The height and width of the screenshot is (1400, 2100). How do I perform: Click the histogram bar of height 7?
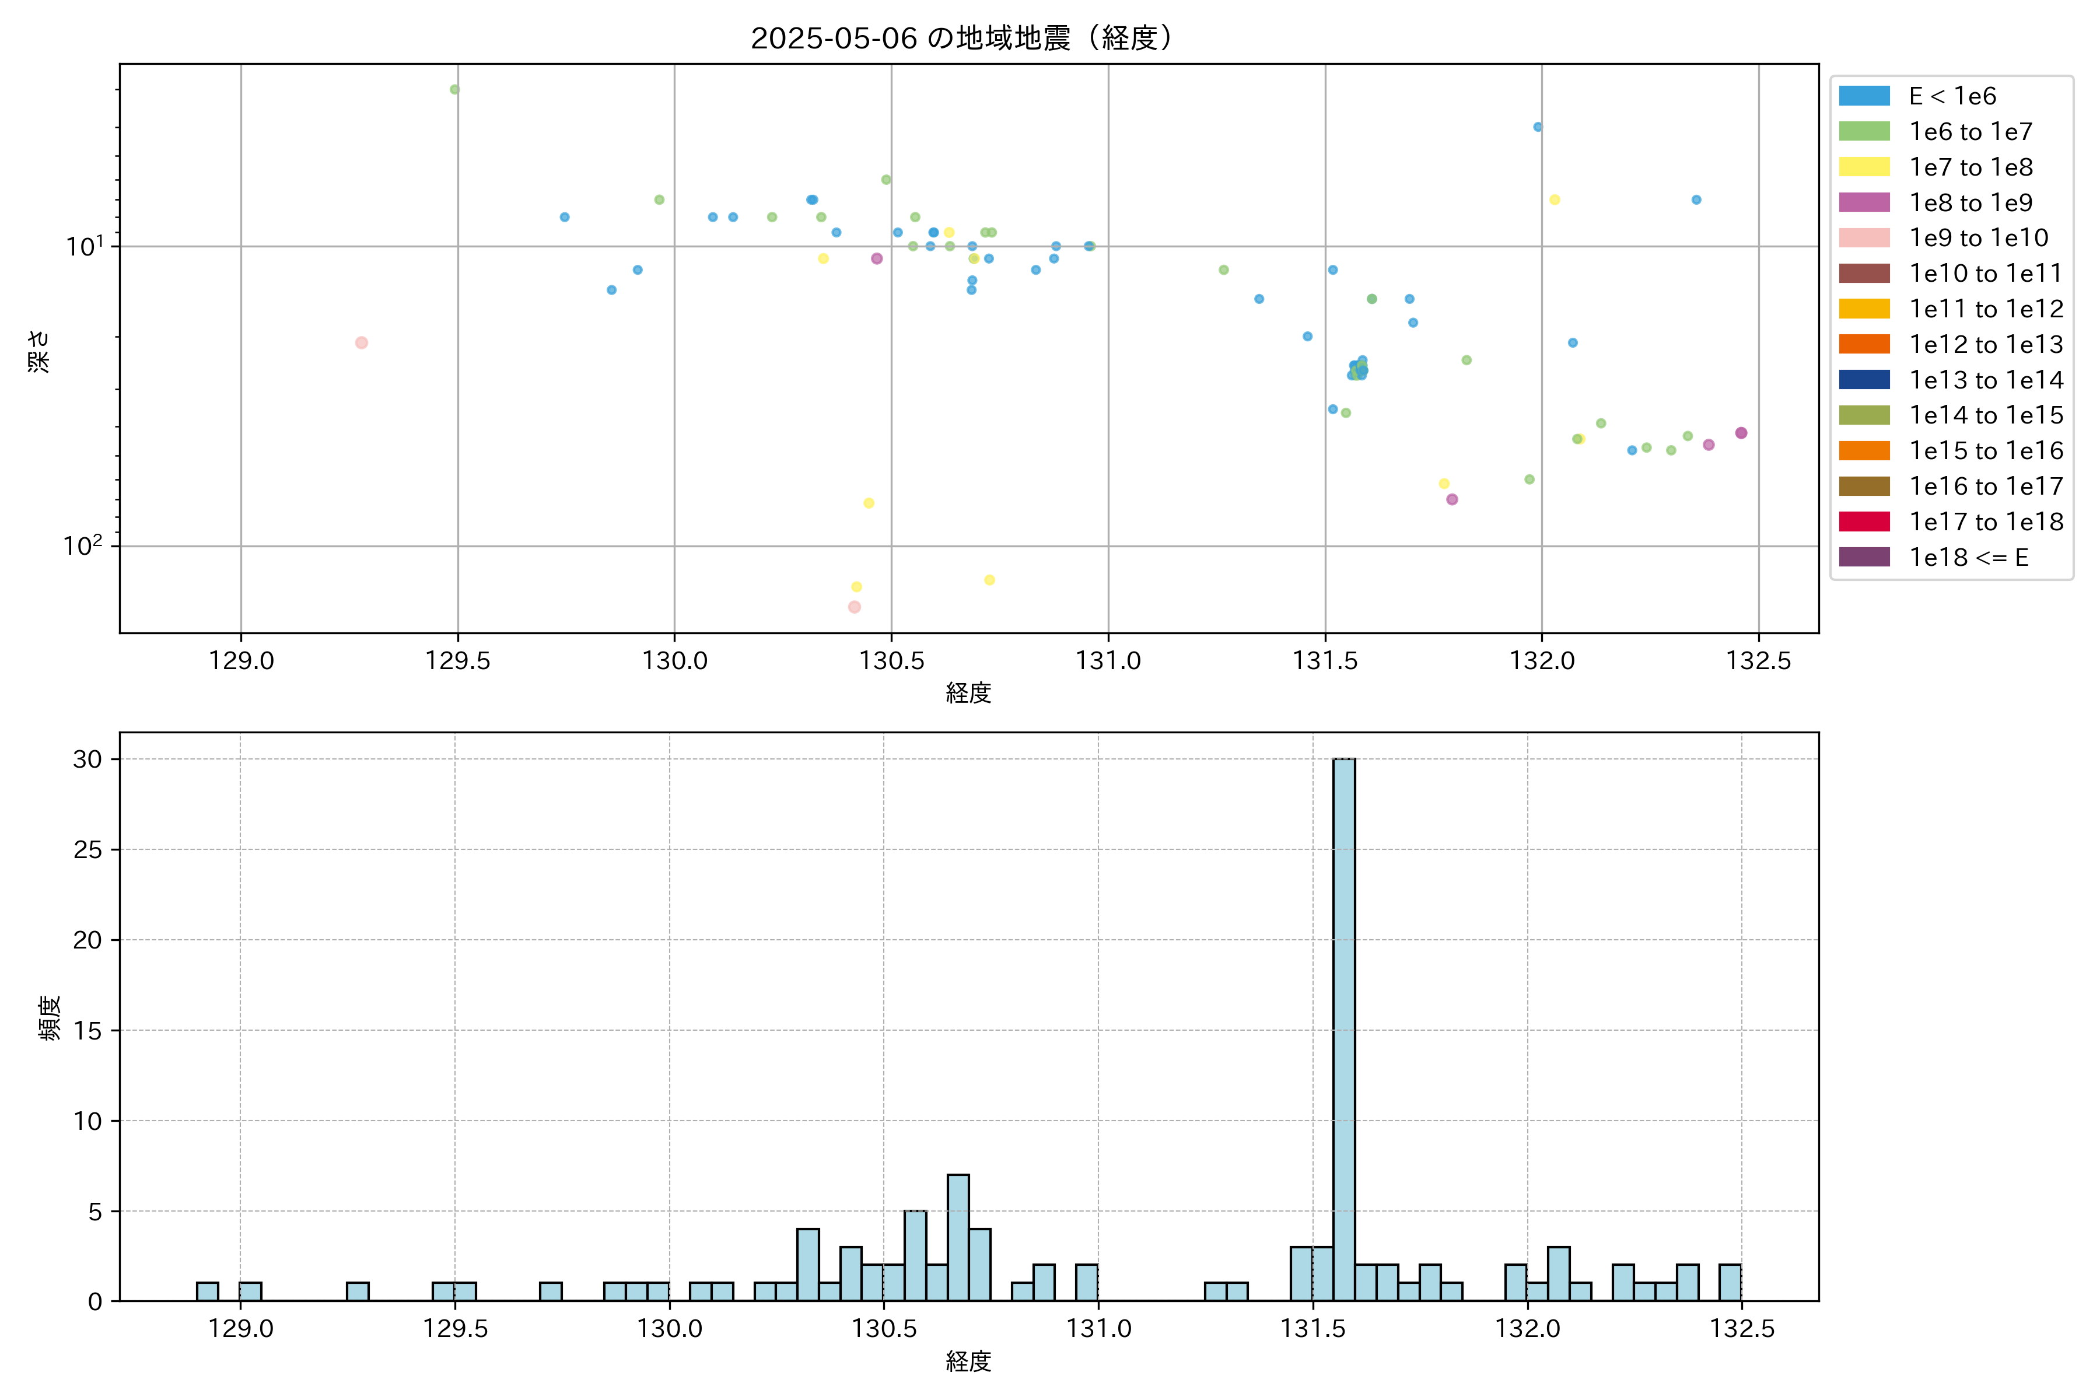958,1237
